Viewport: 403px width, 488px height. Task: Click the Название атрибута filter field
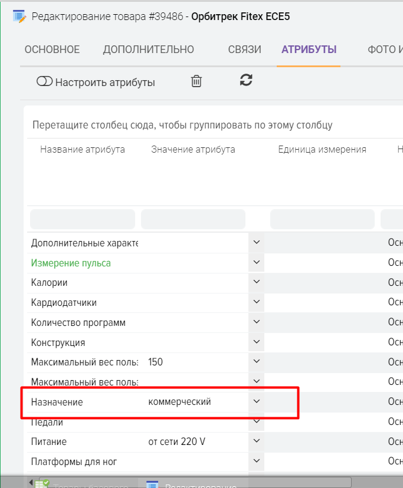coord(83,219)
